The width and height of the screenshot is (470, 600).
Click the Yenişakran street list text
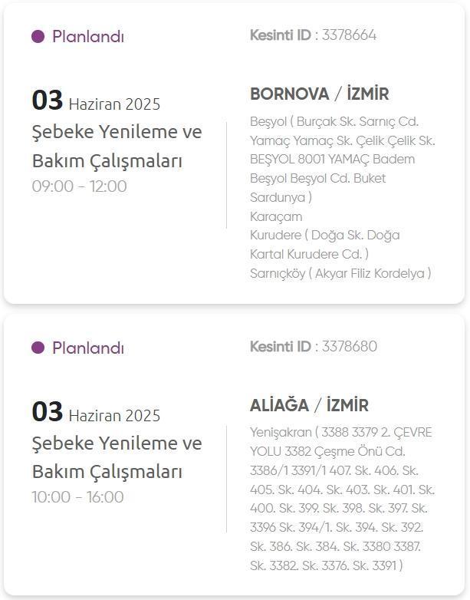pos(343,499)
